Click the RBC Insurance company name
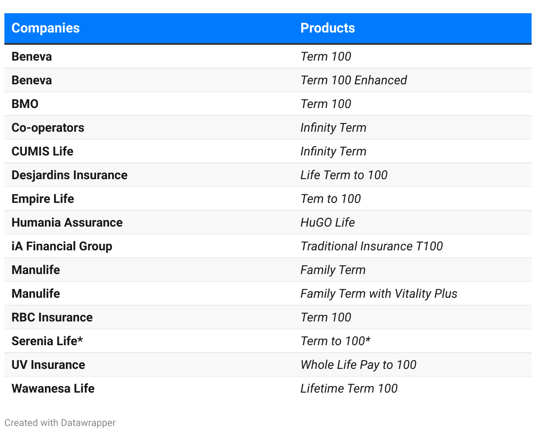The width and height of the screenshot is (536, 433). click(x=52, y=318)
